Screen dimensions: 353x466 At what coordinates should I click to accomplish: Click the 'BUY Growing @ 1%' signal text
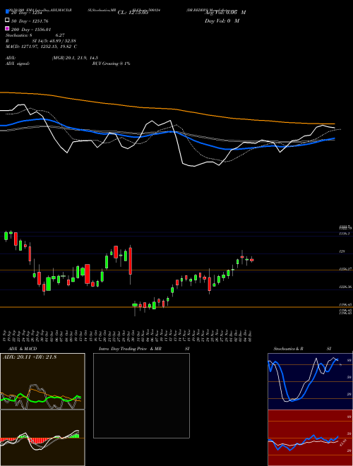point(111,64)
